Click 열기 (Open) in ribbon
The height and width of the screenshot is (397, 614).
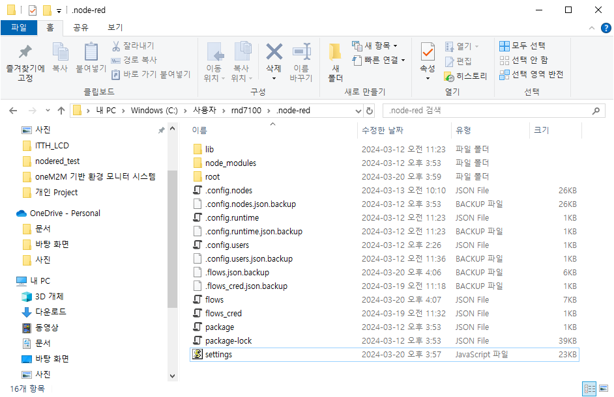462,46
